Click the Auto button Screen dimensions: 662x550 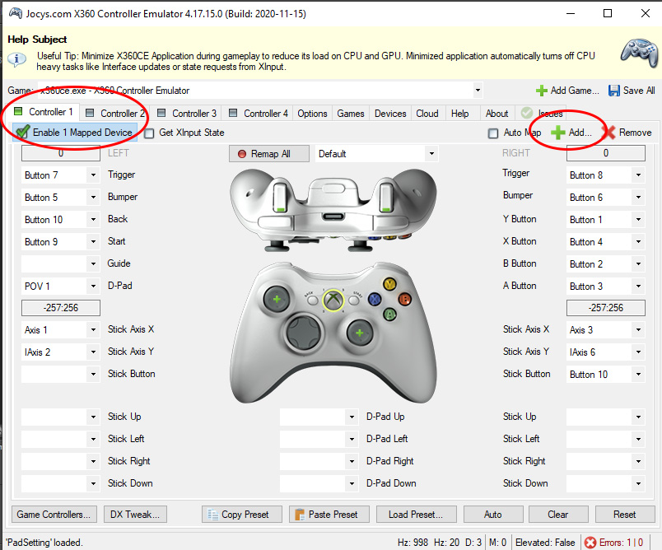(x=493, y=515)
